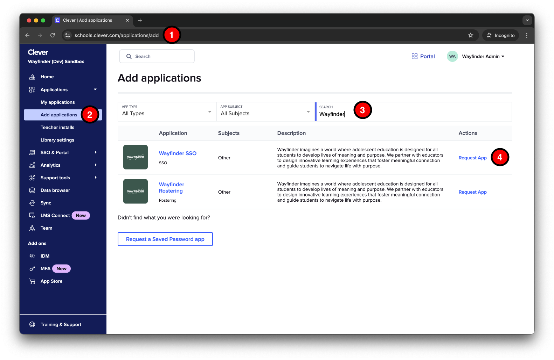Click the Wayfinder Rostering logo thumbnail

[x=136, y=192]
